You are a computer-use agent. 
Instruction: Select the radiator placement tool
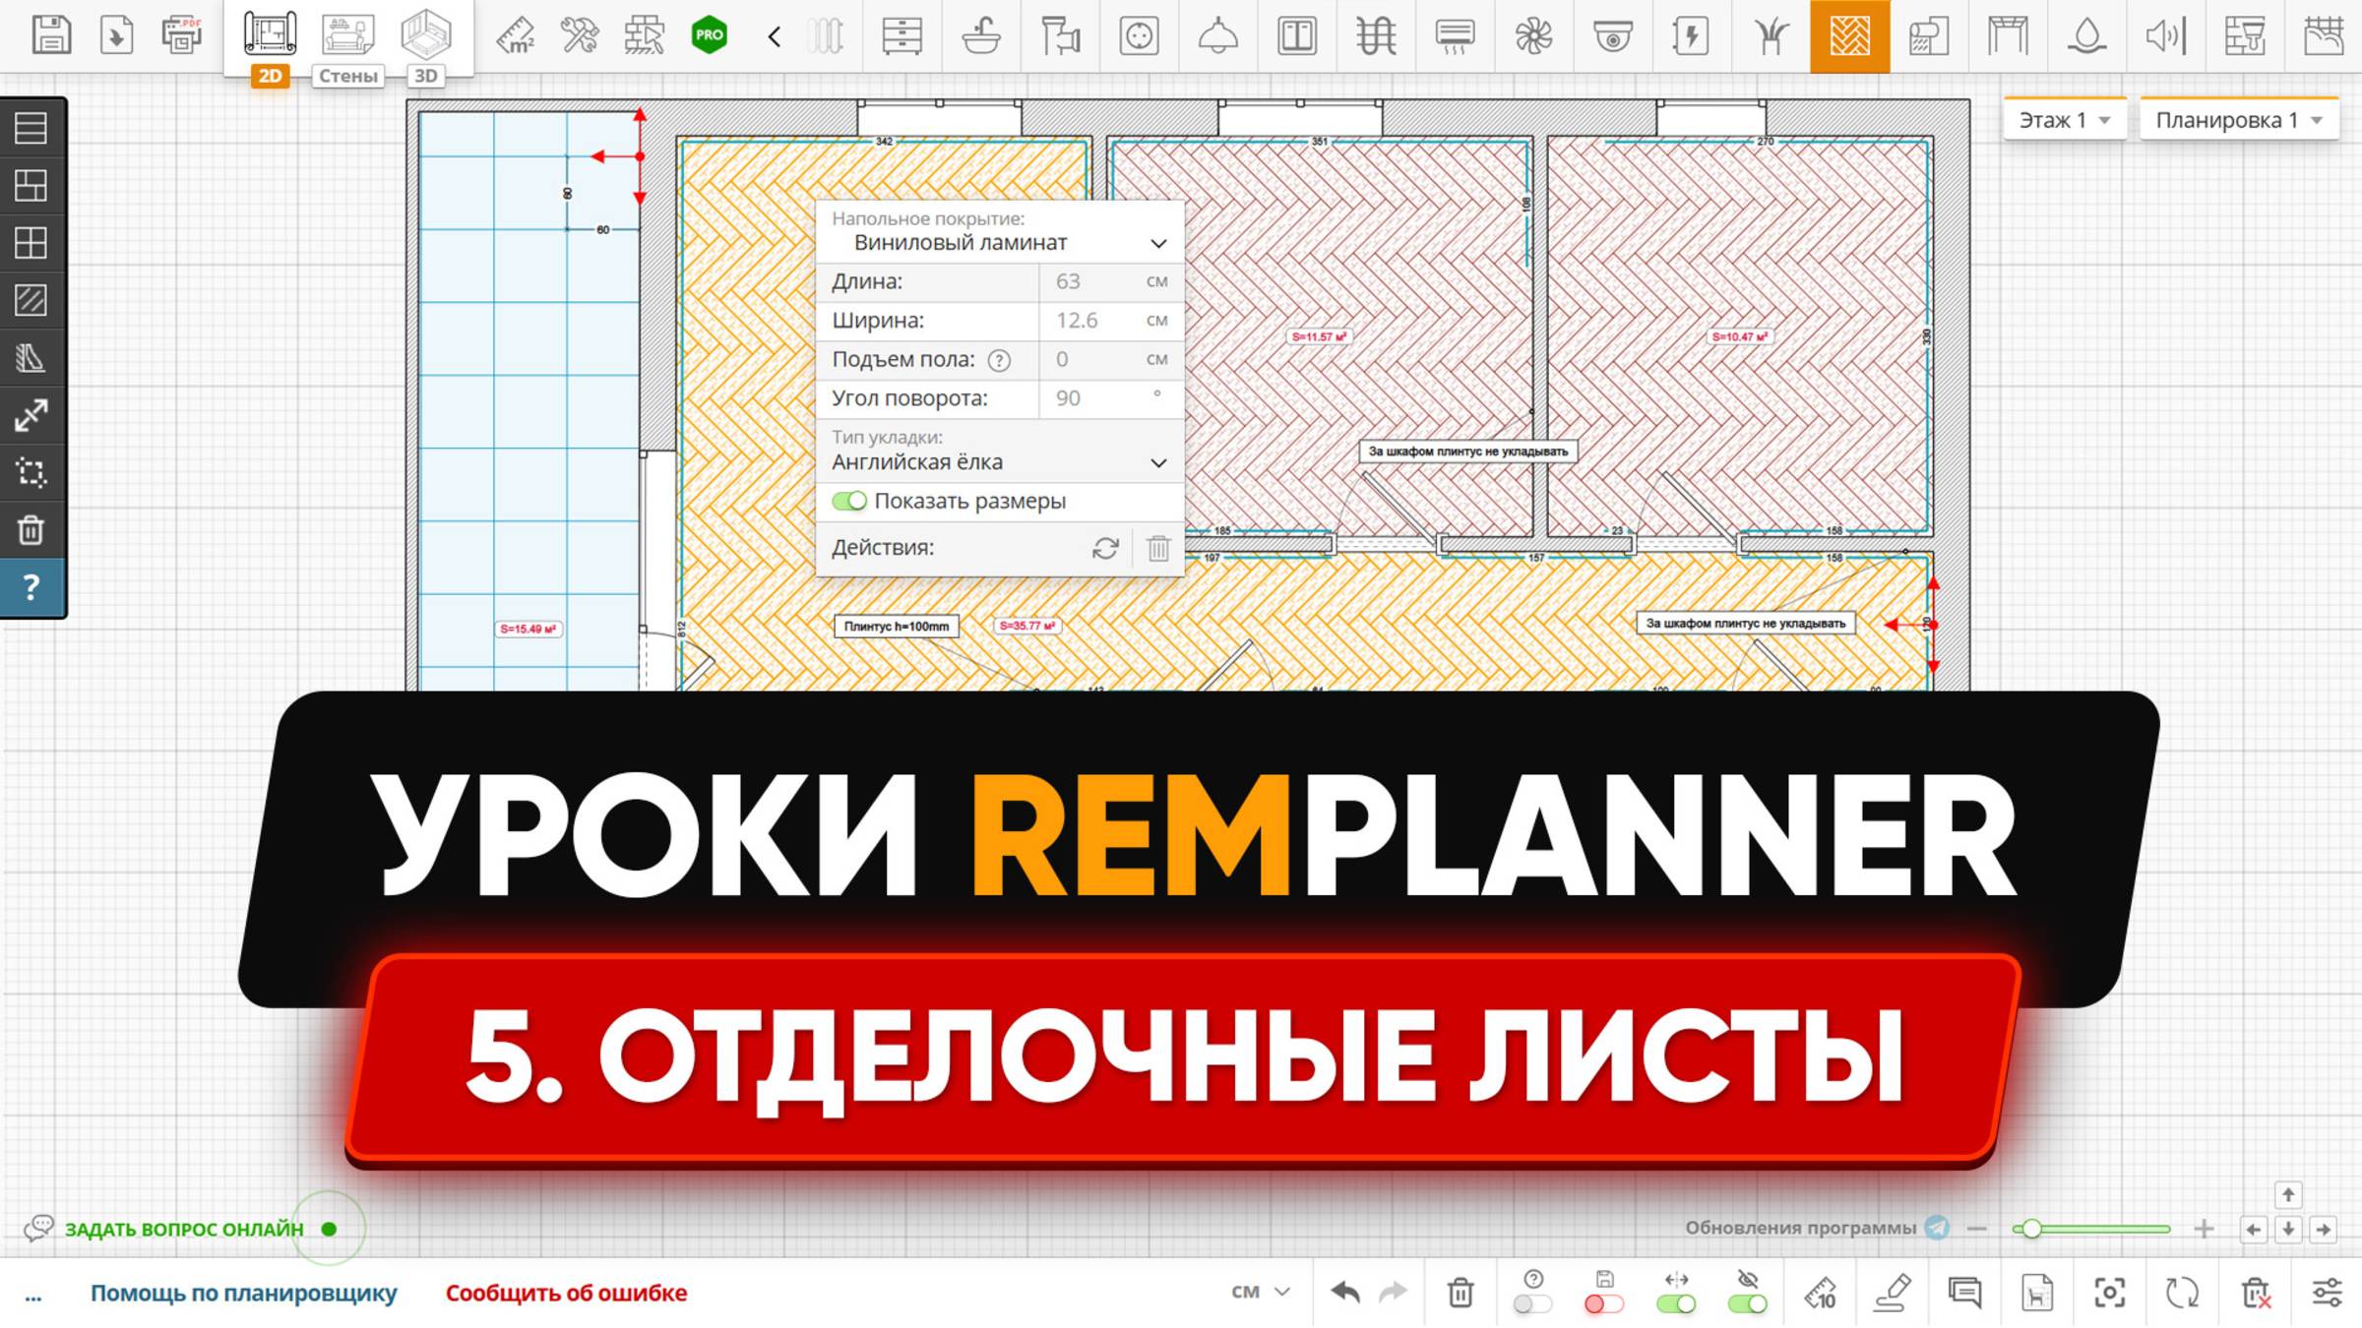[827, 36]
